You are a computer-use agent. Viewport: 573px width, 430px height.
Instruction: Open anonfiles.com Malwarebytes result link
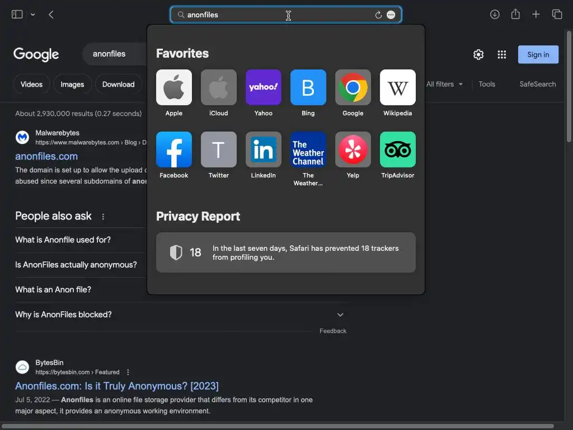click(46, 157)
